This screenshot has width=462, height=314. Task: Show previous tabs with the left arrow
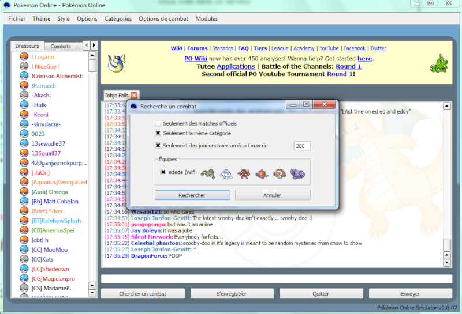pyautogui.click(x=86, y=46)
